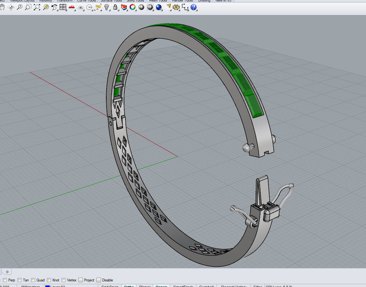Click the Zoom Extents tool

click(x=37, y=7)
